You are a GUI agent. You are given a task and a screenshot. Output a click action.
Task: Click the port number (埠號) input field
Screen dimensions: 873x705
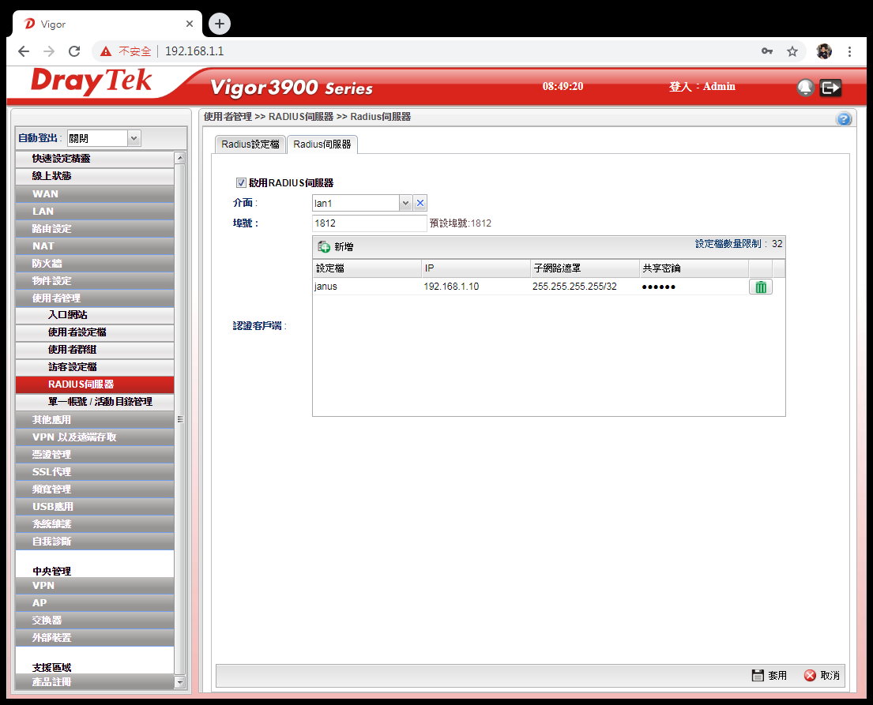point(369,223)
